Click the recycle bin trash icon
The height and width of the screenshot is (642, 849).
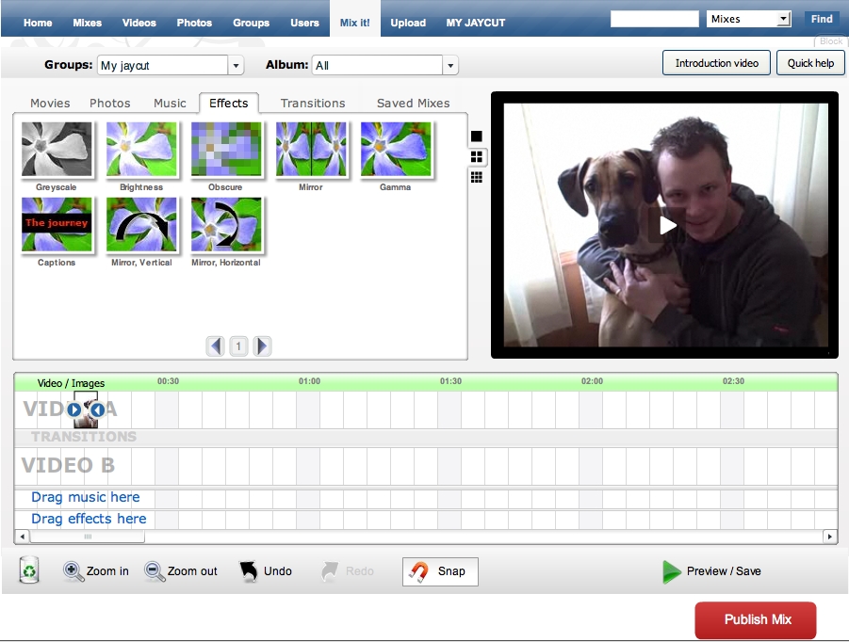[x=30, y=570]
